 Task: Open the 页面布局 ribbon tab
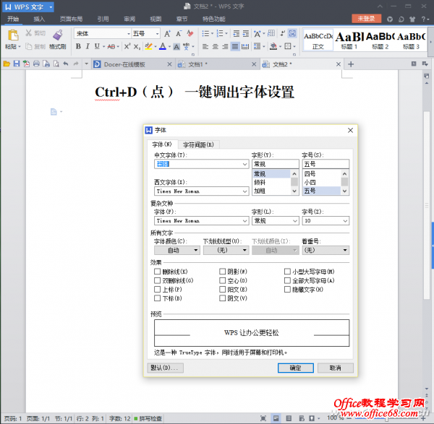coord(71,19)
